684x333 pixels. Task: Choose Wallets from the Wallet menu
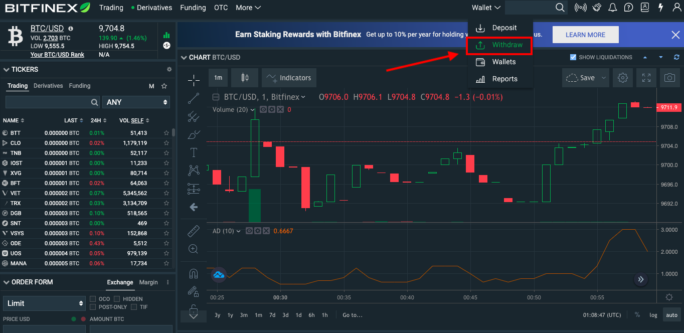500,62
